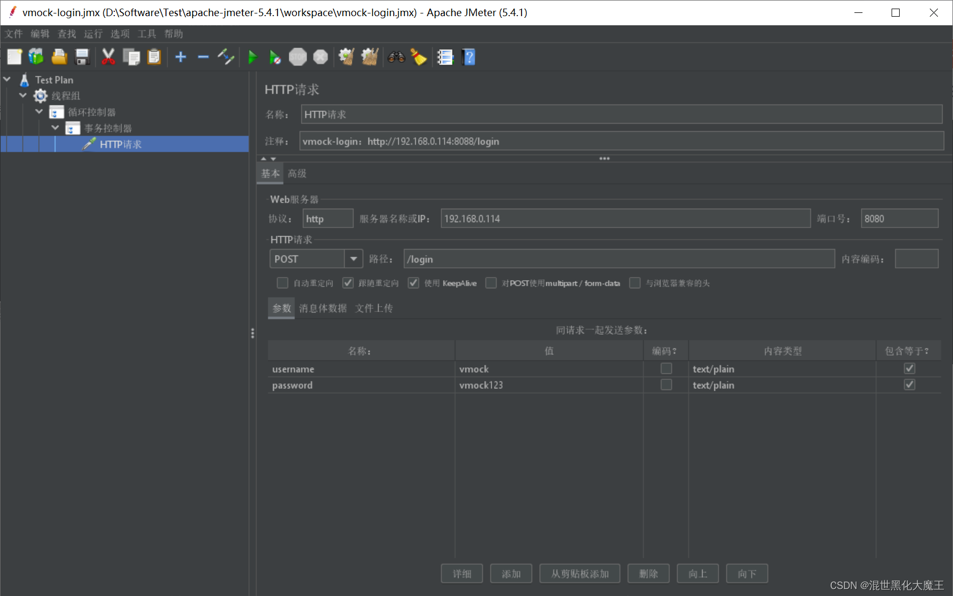Uncheck 包含等于 for the username row

point(910,368)
